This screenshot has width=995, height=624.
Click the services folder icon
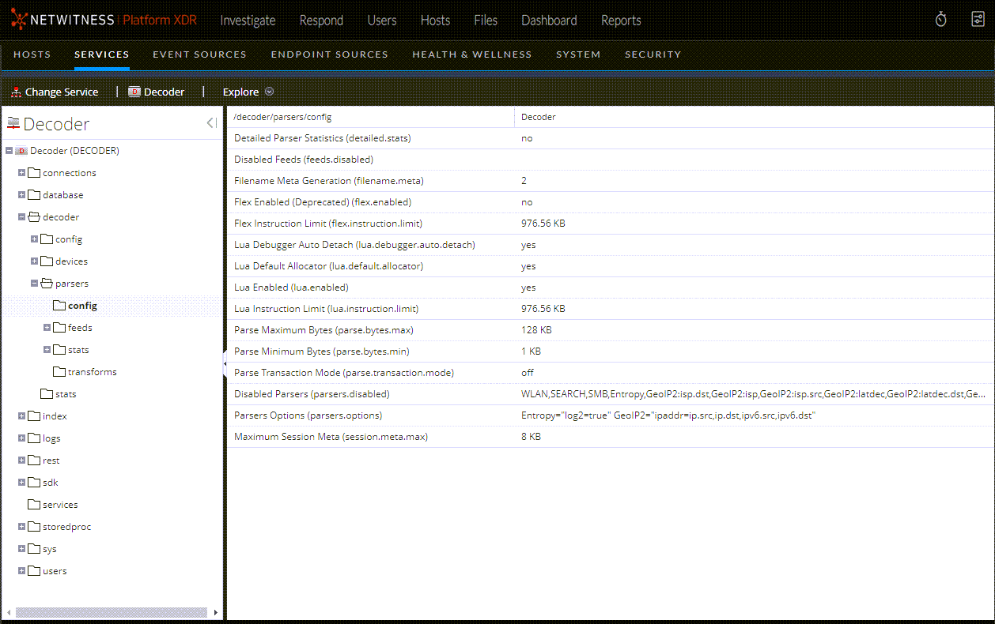coord(34,504)
